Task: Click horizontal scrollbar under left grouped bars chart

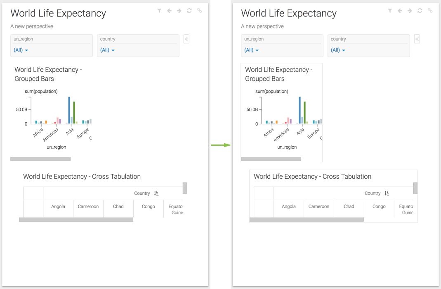Action: [40, 159]
